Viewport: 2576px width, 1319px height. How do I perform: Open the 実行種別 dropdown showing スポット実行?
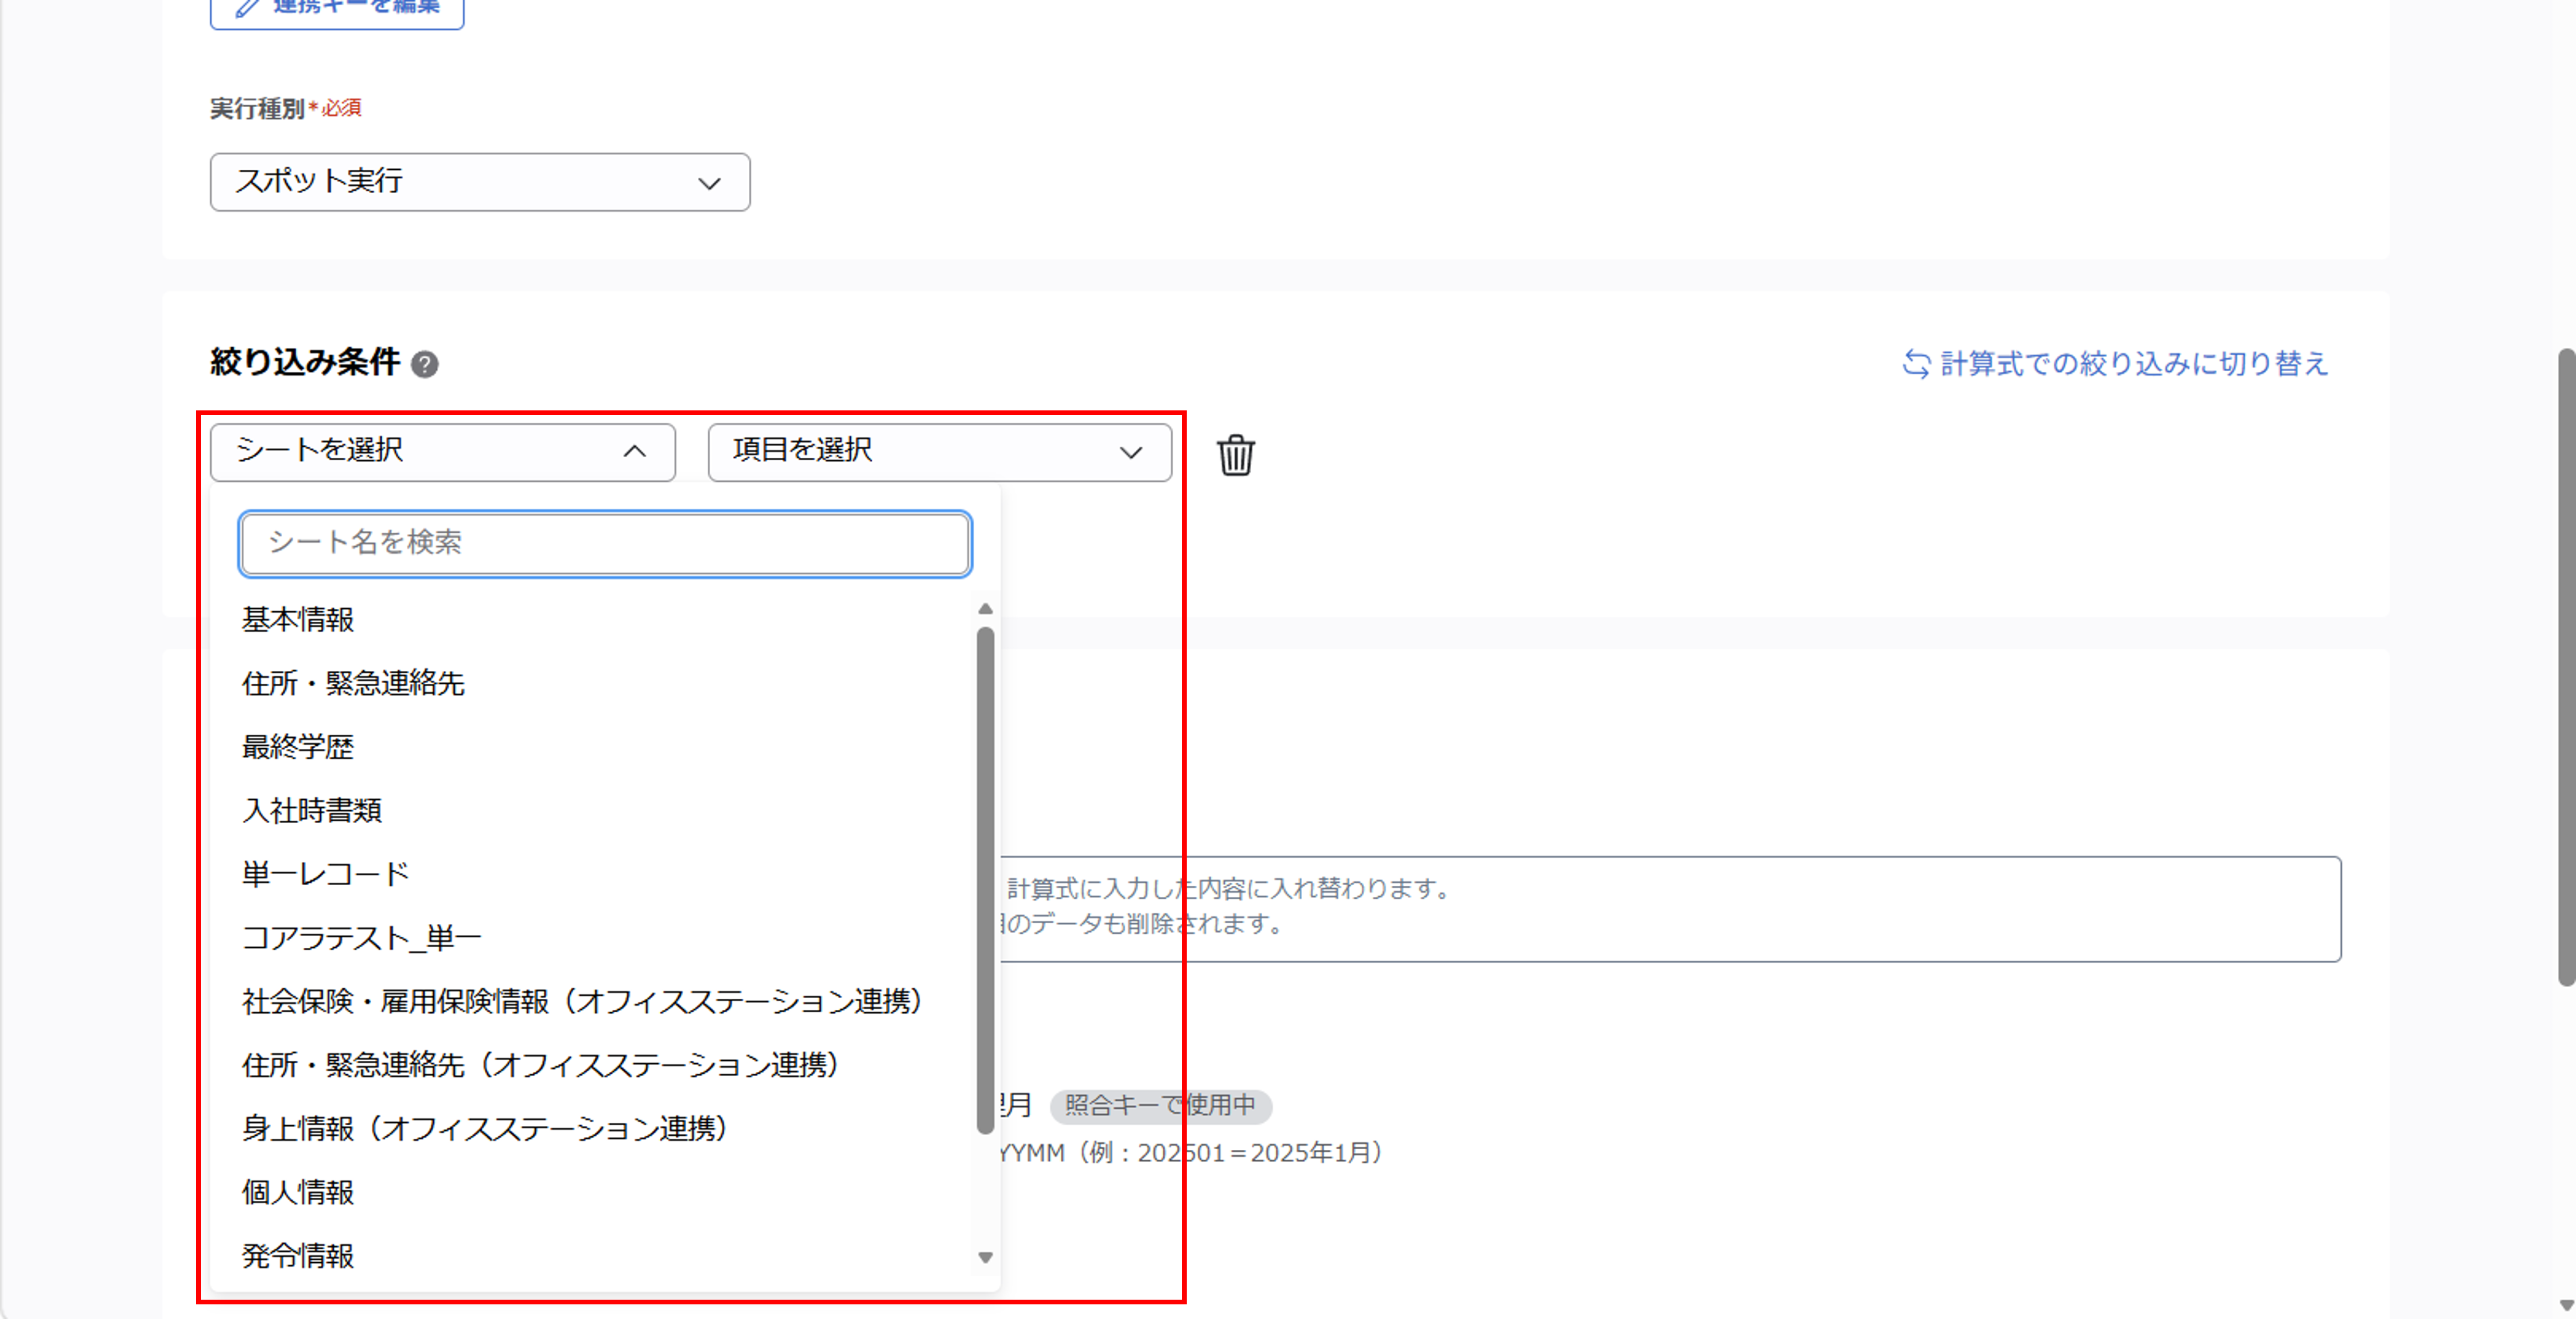tap(480, 182)
